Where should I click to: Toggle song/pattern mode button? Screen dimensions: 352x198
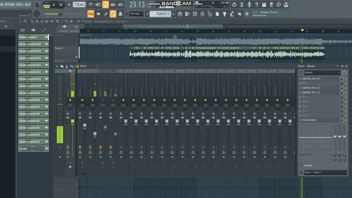tap(47, 5)
